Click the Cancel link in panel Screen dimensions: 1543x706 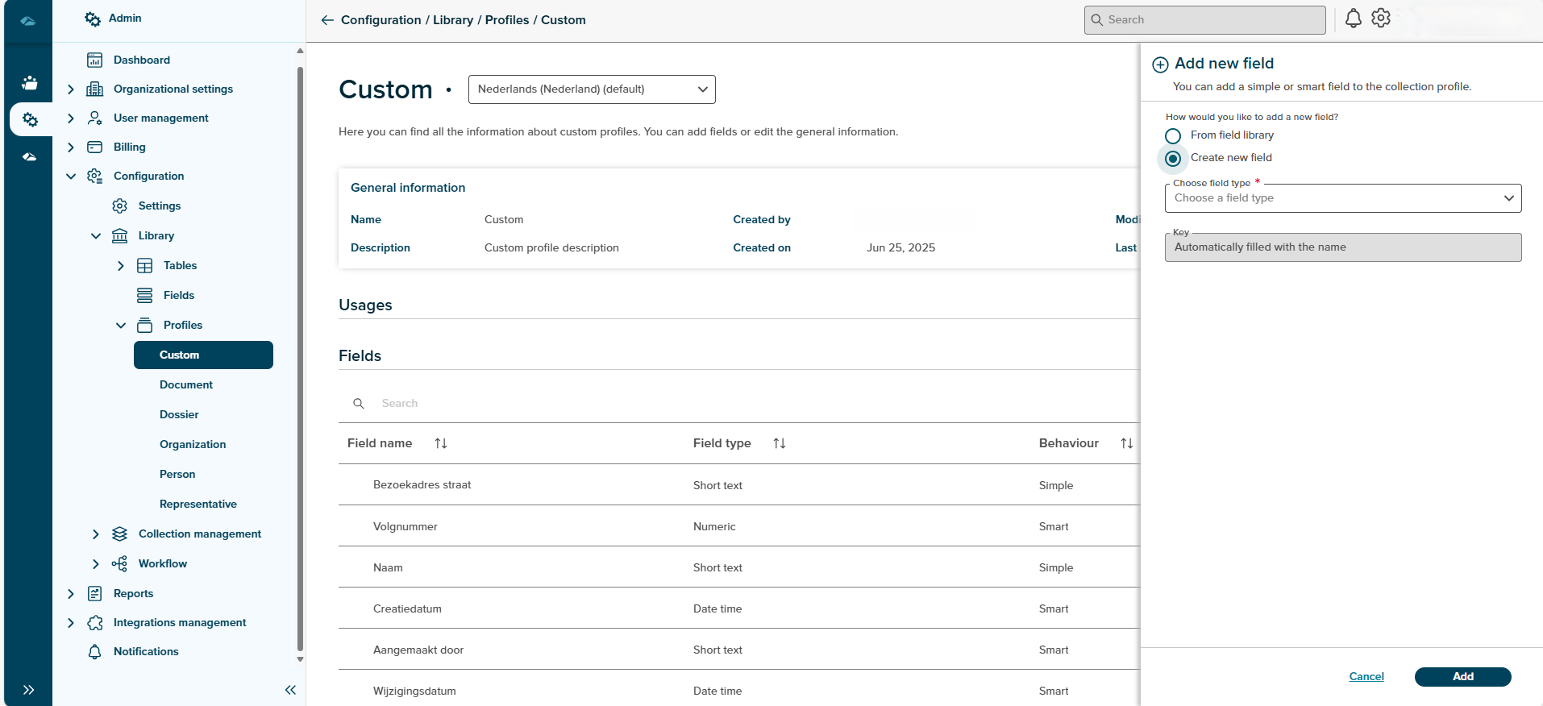pos(1366,677)
